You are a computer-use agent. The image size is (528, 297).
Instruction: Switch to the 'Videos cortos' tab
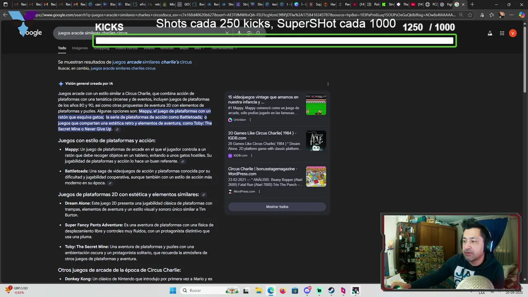point(126,48)
